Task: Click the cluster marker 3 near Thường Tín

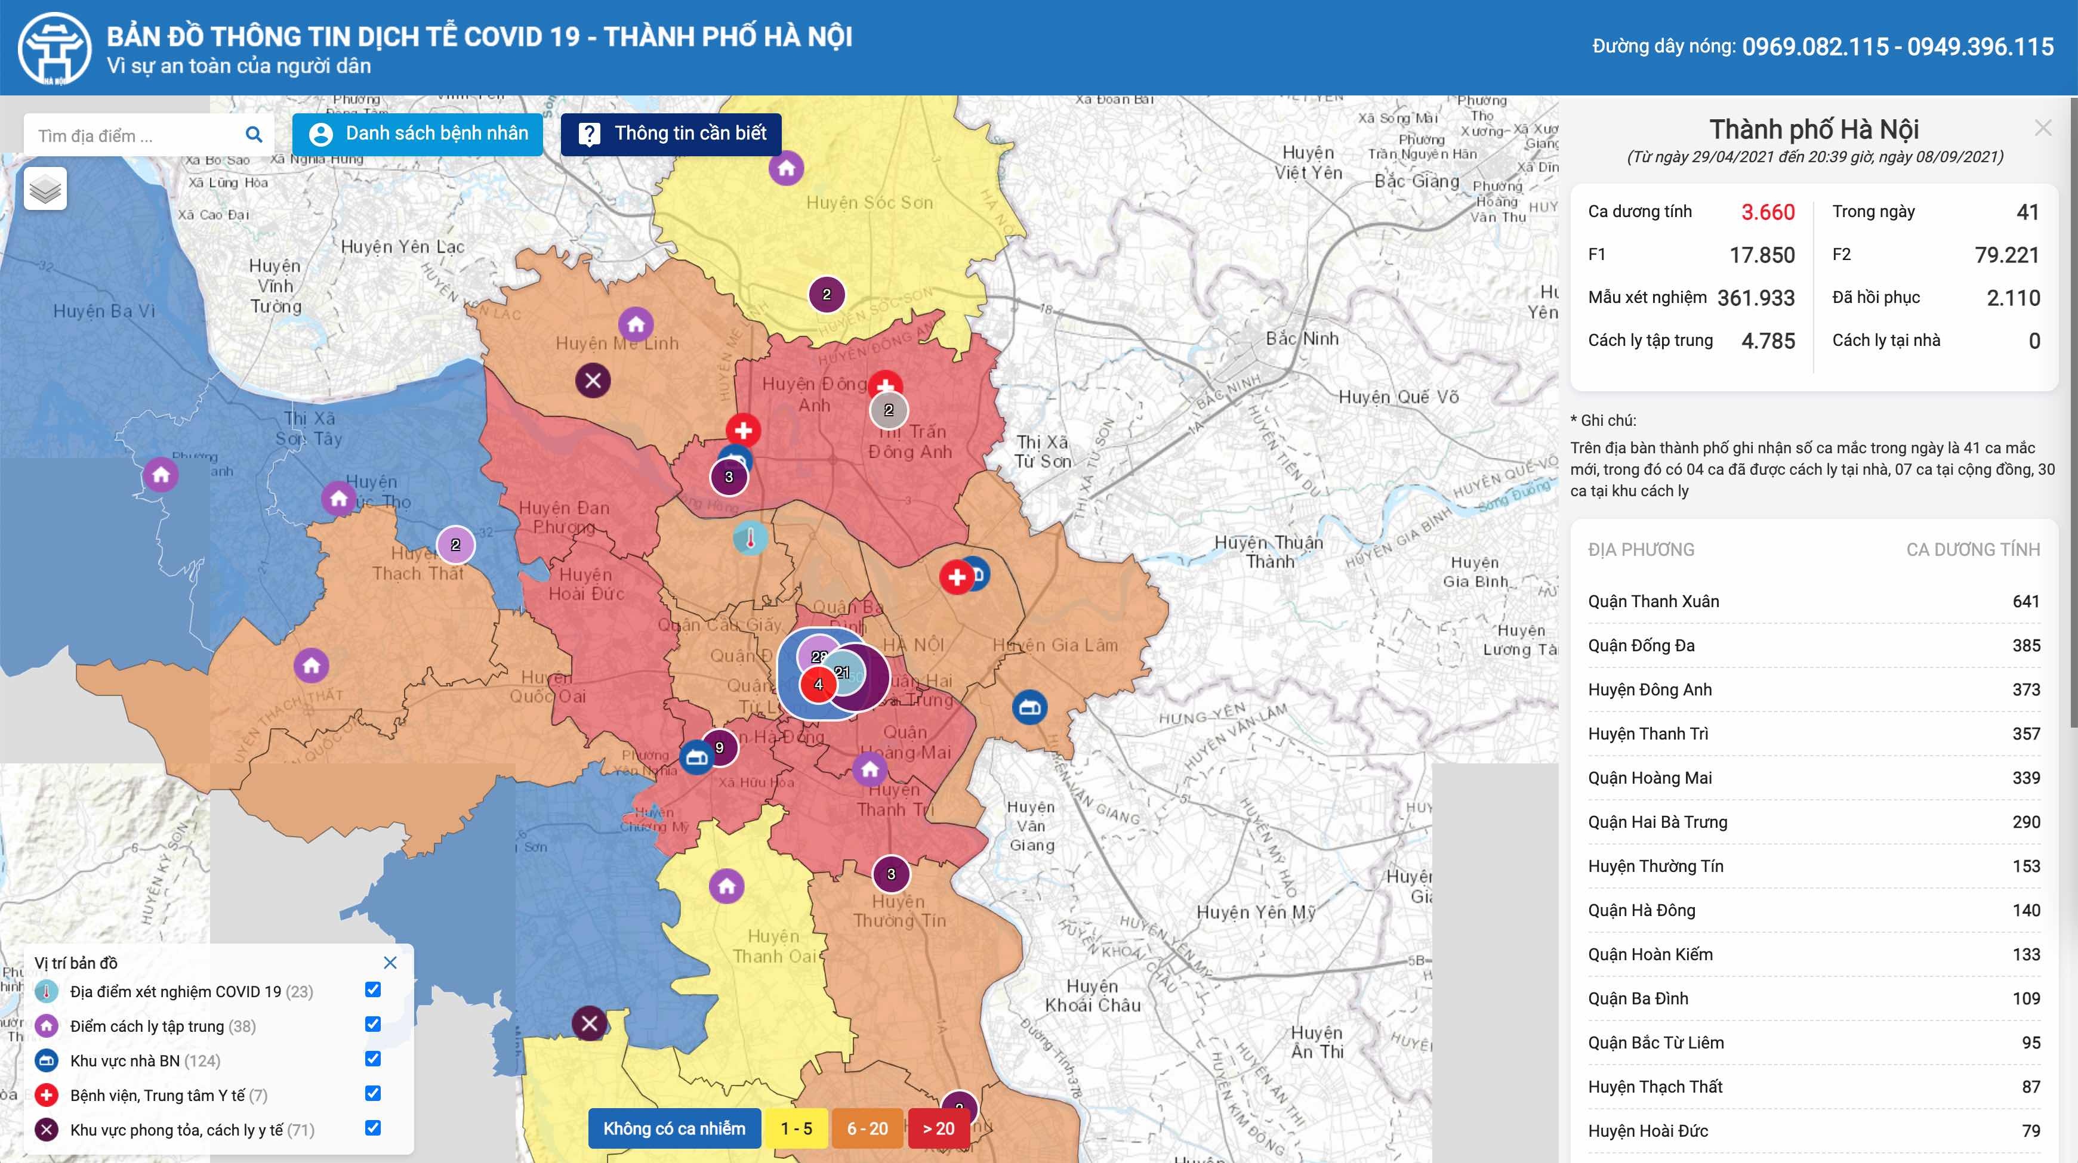Action: [x=890, y=874]
